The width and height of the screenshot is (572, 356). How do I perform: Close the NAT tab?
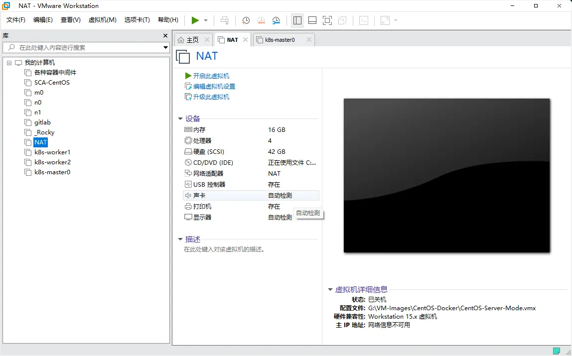[x=246, y=40]
